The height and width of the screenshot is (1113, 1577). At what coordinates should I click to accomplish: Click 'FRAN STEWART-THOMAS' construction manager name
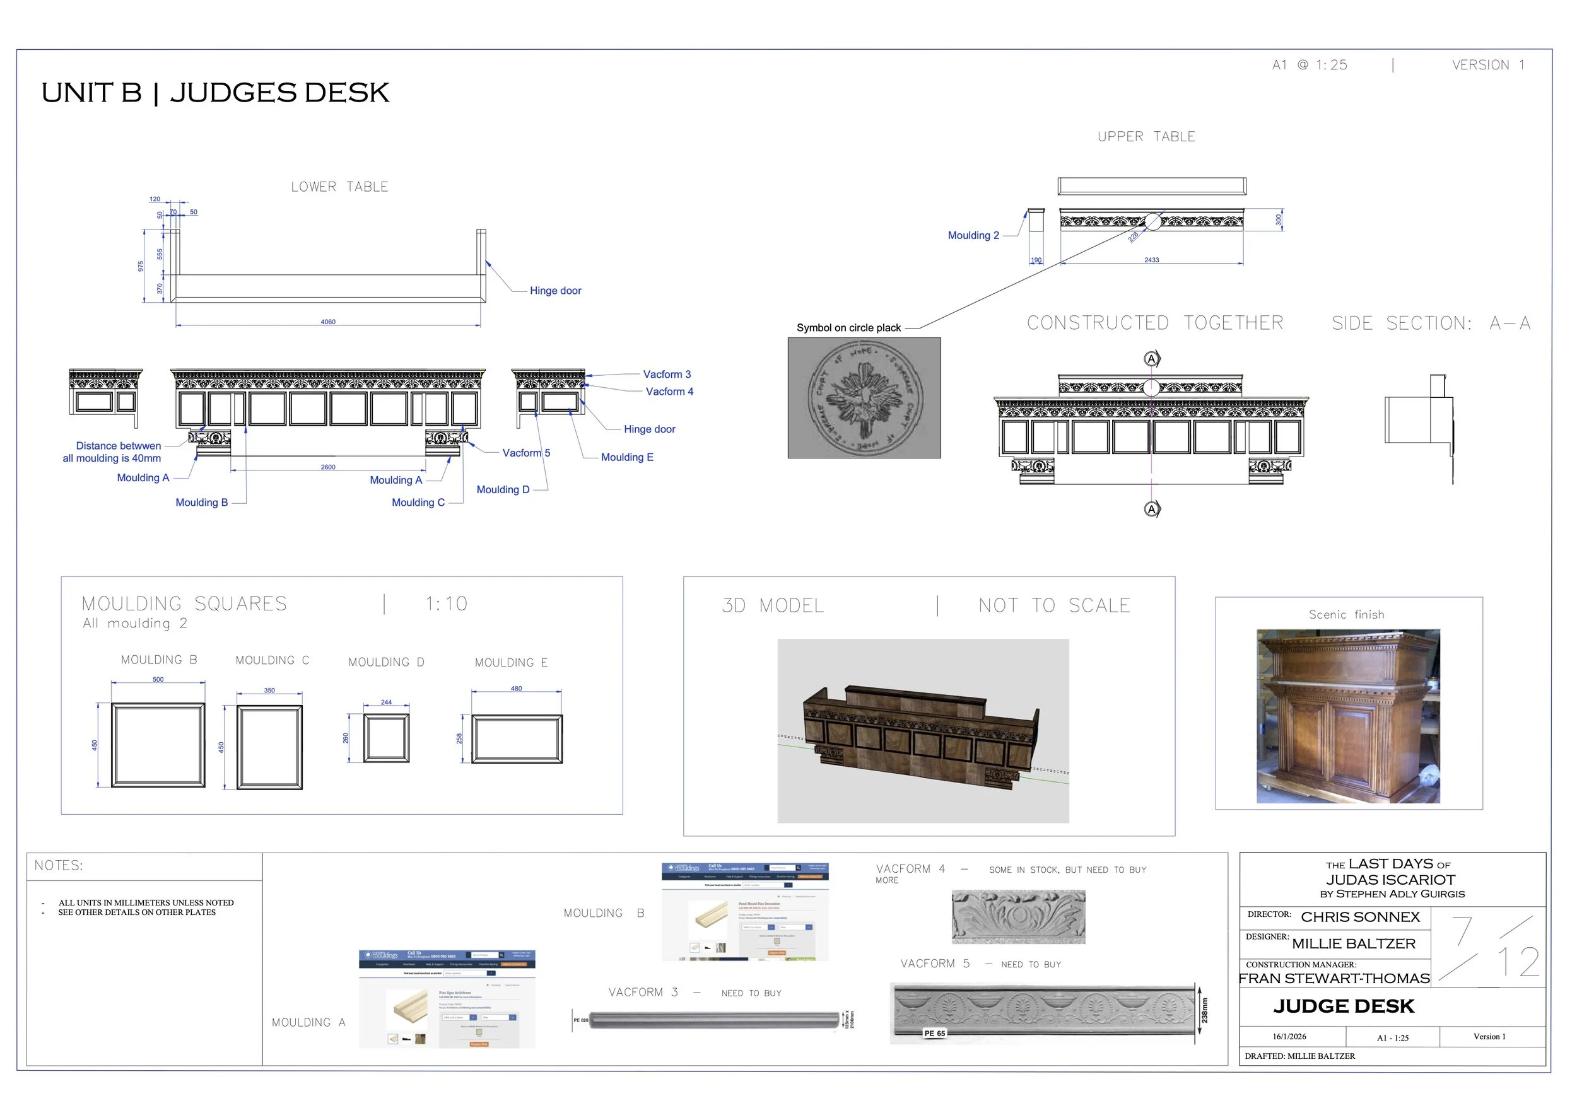pyautogui.click(x=1334, y=979)
